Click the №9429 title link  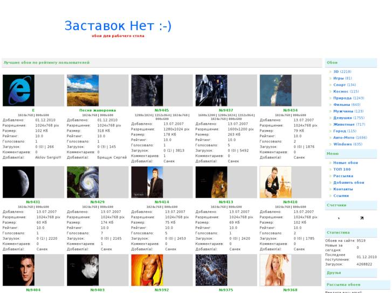[x=97, y=202]
